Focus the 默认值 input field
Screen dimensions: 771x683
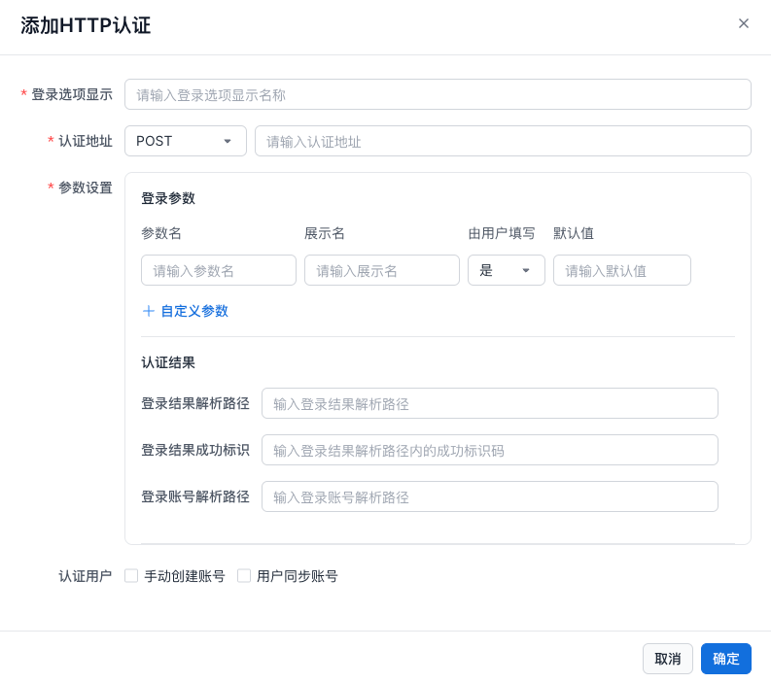click(x=622, y=270)
